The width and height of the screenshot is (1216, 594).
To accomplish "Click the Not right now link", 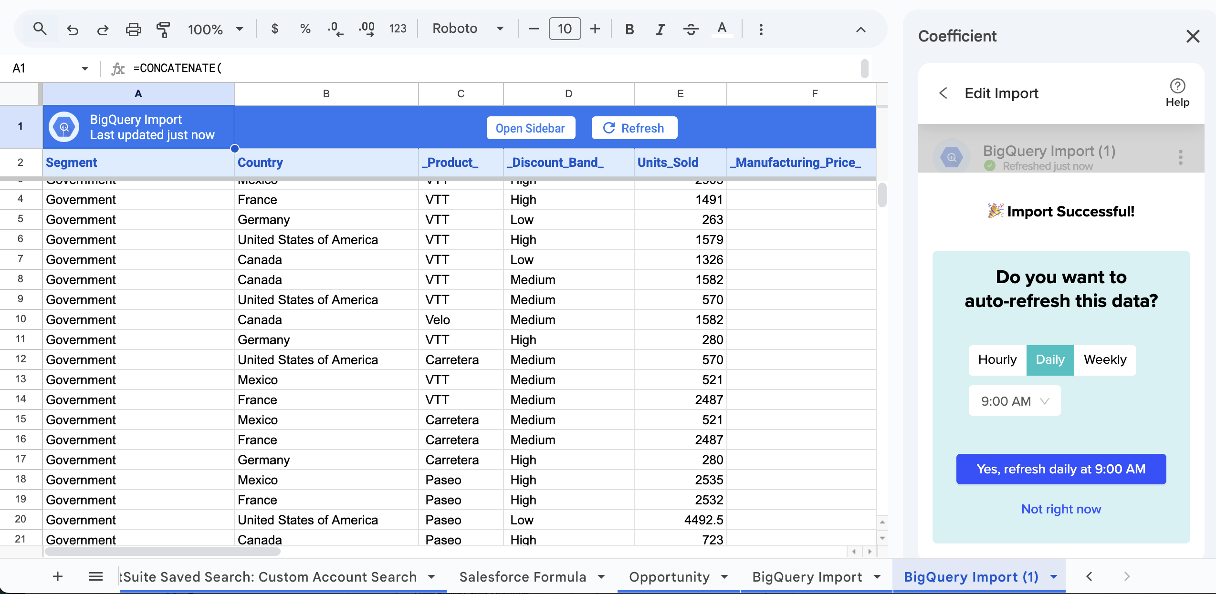I will pyautogui.click(x=1060, y=509).
